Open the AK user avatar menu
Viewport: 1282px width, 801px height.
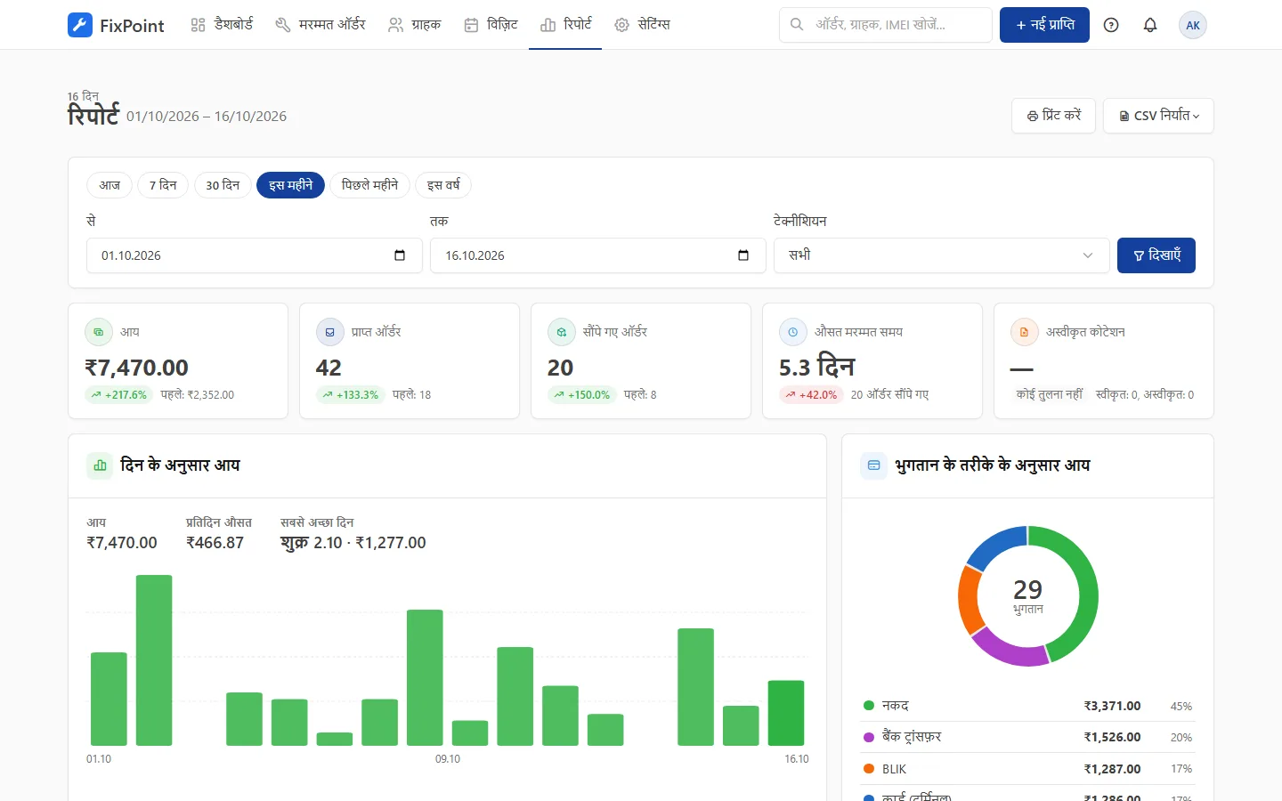1193,25
